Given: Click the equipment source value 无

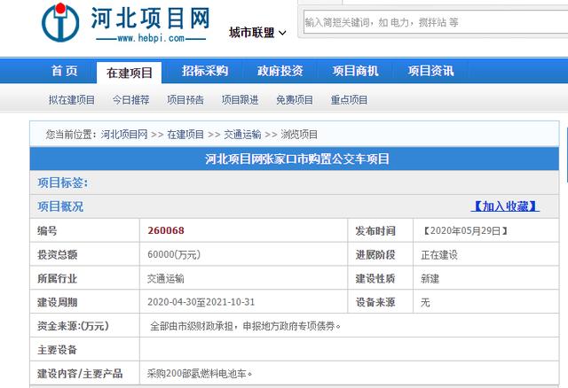Looking at the screenshot, I should click(x=425, y=302).
